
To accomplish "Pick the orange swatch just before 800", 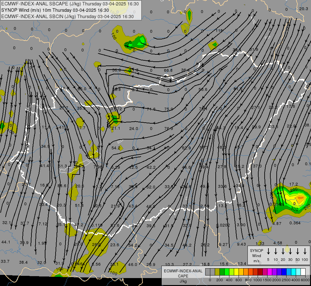I will click(246, 272).
